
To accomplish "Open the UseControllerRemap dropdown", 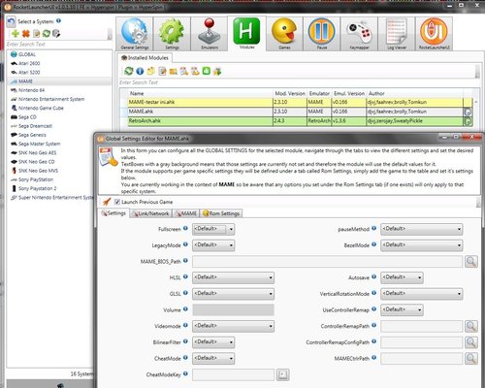I will [402, 309].
